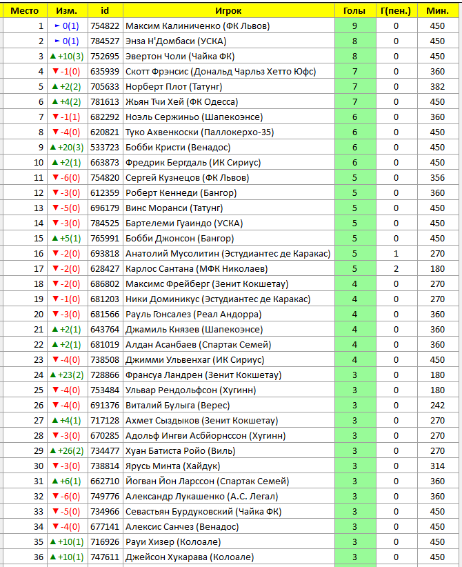Select player cell Алексис Санчез (Венадос)
The height and width of the screenshot is (567, 462).
(229, 527)
